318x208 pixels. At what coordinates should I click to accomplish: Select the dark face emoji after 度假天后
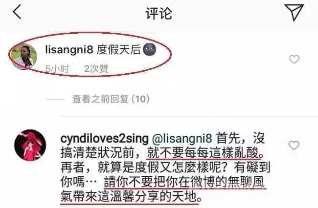tap(150, 50)
